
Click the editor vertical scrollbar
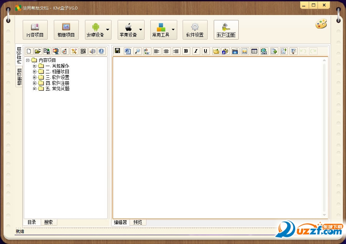point(324,138)
